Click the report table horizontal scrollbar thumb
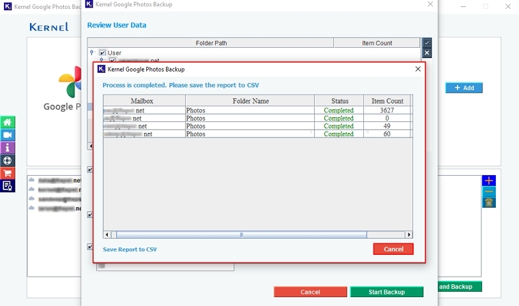The height and width of the screenshot is (306, 519). click(241, 234)
